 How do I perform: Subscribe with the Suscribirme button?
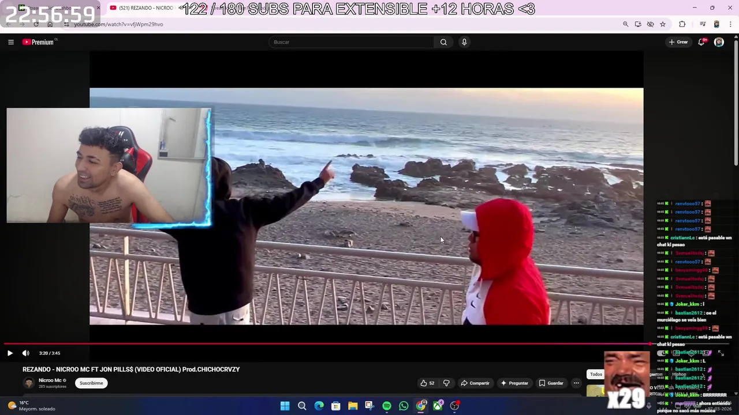[x=91, y=383]
